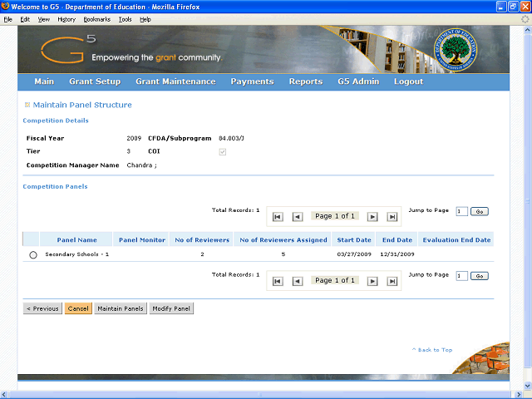Click the vertical scrollbar down arrow

(528, 386)
